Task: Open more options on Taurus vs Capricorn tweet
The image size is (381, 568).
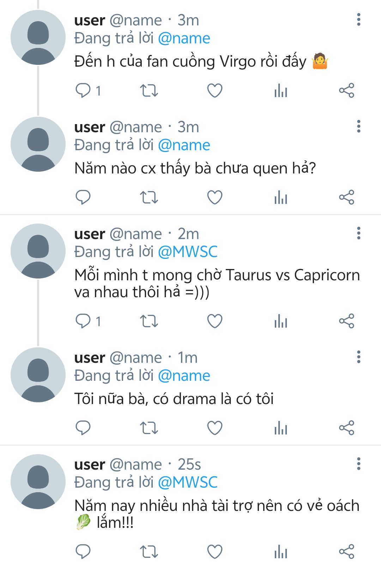Action: (x=359, y=233)
